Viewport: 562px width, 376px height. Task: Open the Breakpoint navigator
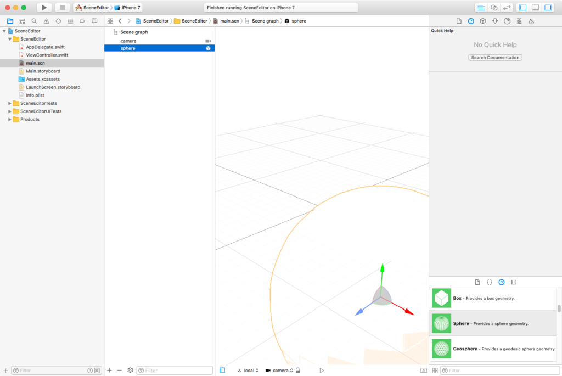tap(82, 21)
